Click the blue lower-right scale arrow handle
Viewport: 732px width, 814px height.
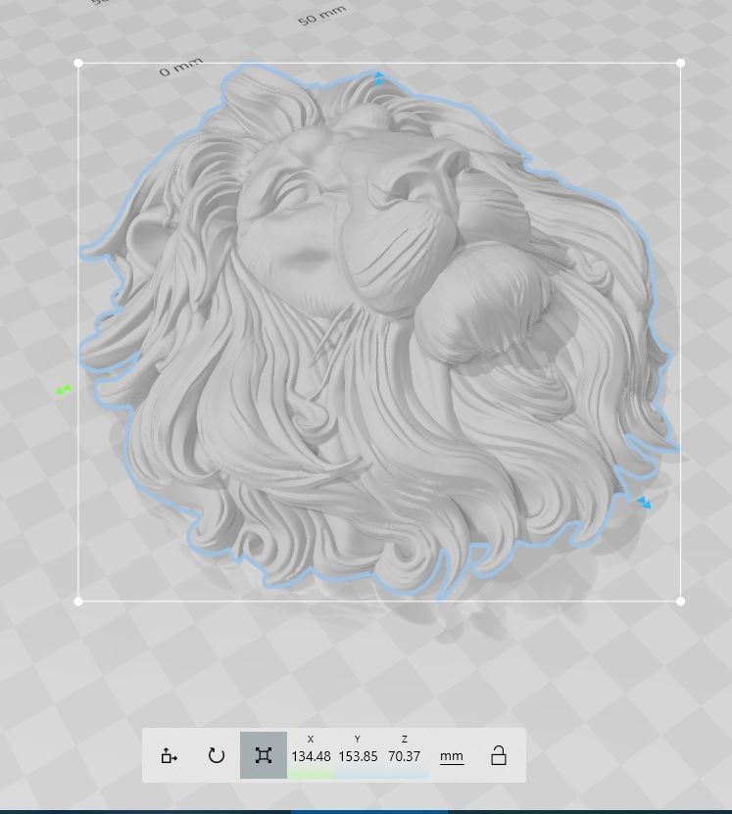[644, 502]
